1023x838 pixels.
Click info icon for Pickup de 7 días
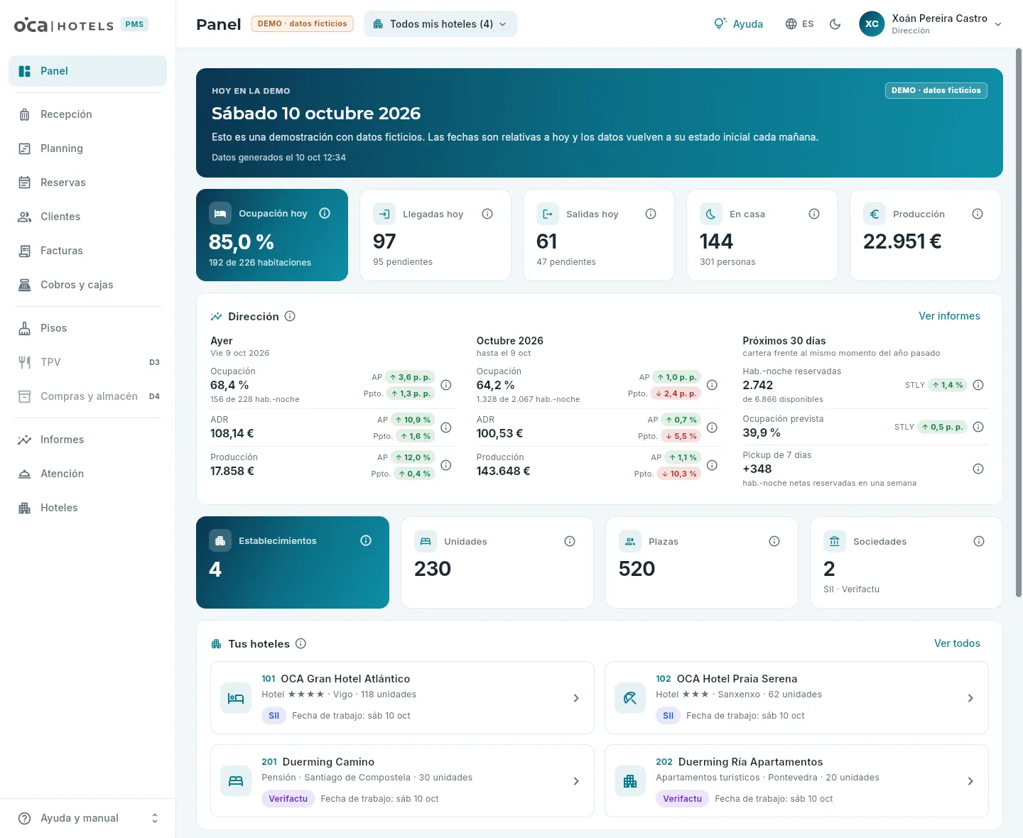pyautogui.click(x=978, y=469)
